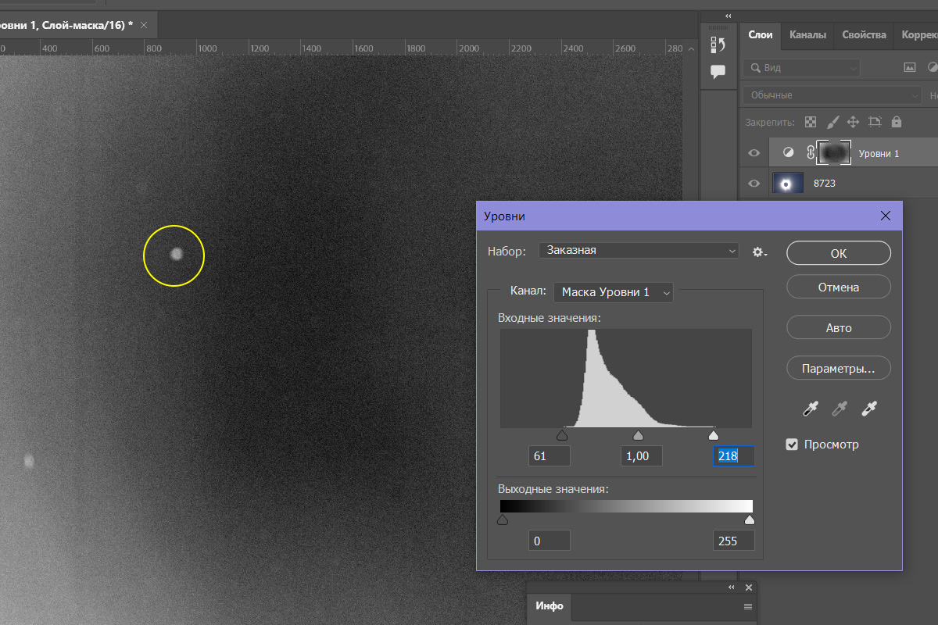Filter layers by pixel image type

[x=909, y=67]
